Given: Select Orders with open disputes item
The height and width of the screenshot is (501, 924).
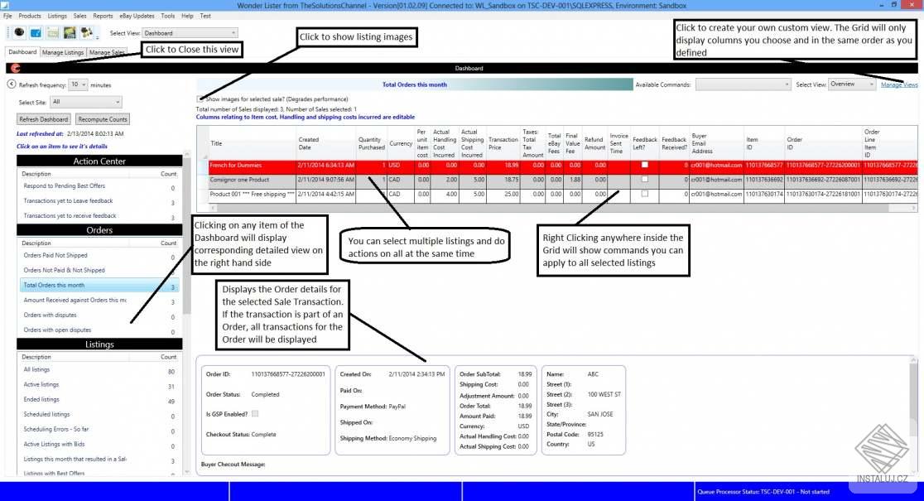Looking at the screenshot, I should pos(99,330).
